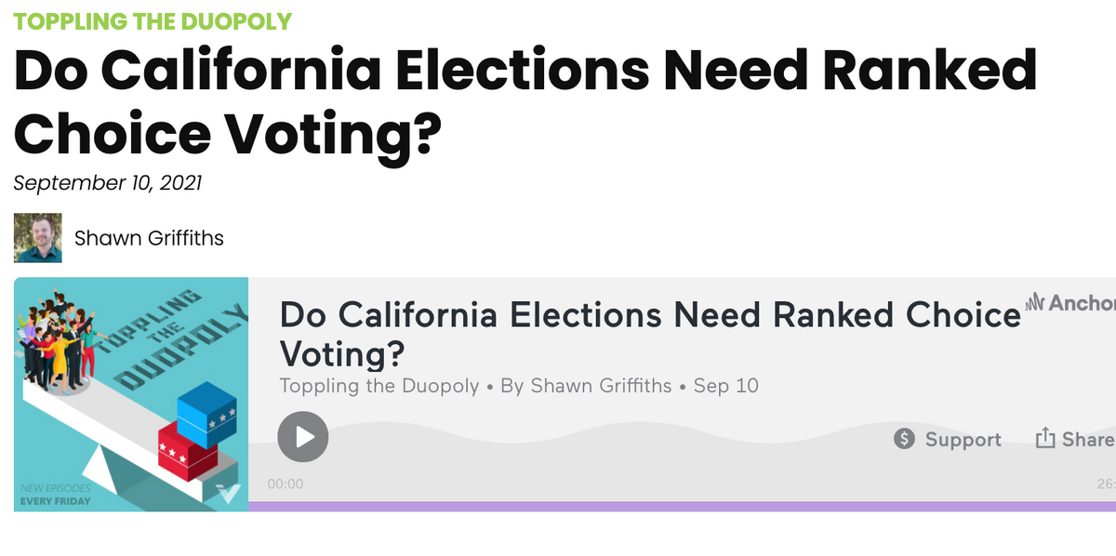The height and width of the screenshot is (556, 1116).
Task: Click 'New Episodes Every Friday' cover text
Action: (x=56, y=495)
